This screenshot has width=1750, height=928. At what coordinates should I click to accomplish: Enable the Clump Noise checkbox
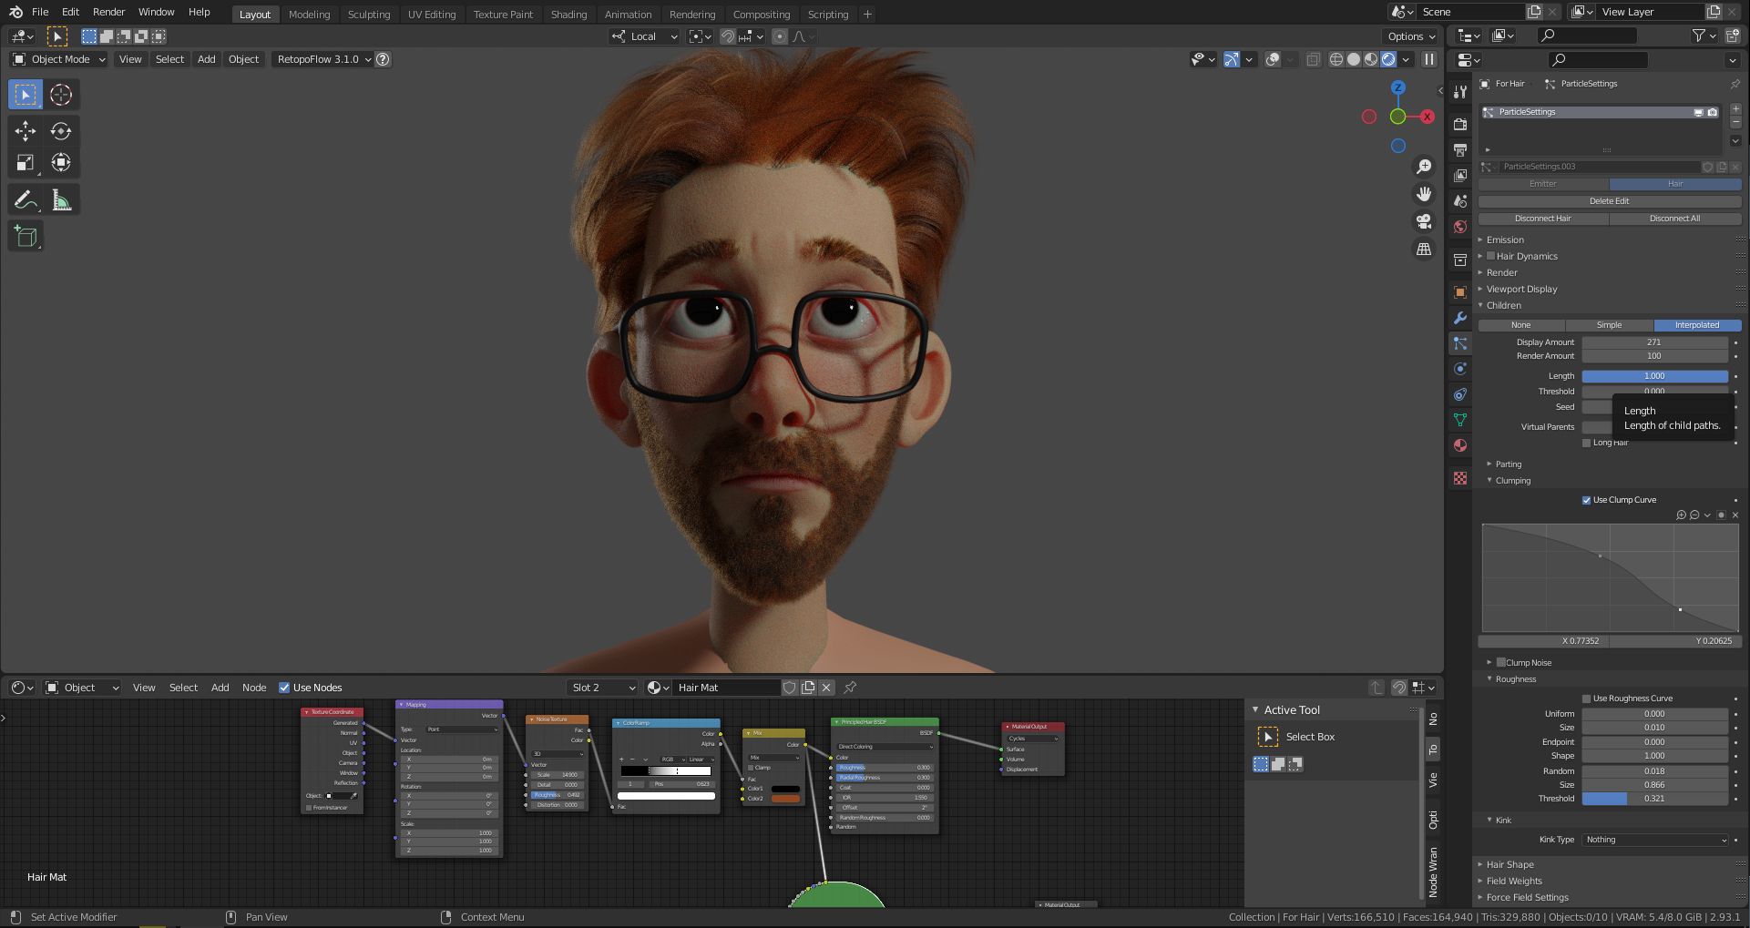[x=1500, y=662]
